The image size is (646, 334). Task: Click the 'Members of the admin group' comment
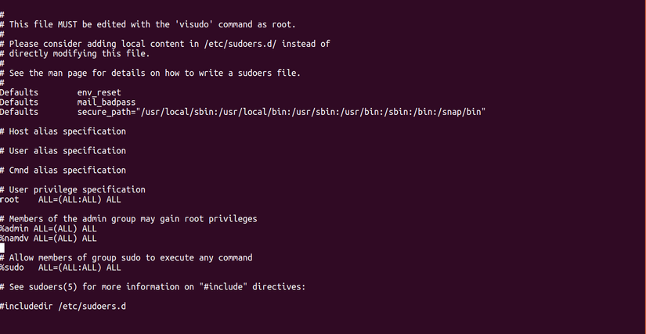[128, 219]
